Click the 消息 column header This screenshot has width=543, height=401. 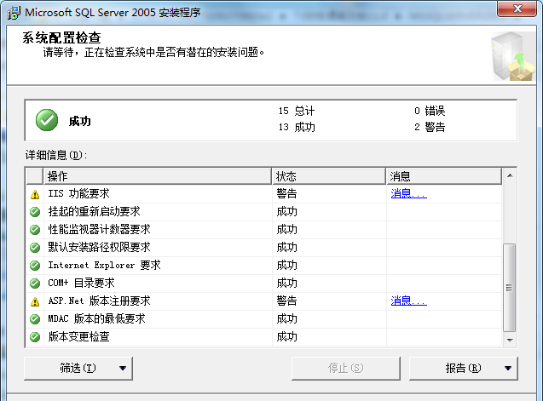click(444, 176)
